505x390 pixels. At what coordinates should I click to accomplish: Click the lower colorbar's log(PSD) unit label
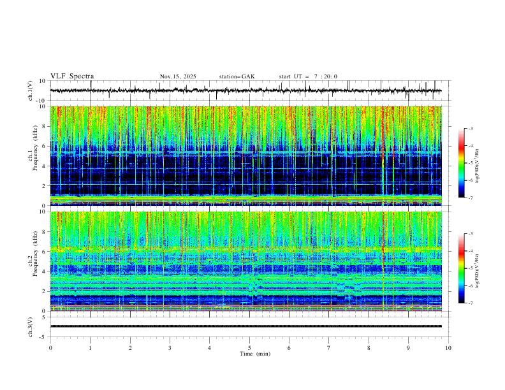coord(478,271)
